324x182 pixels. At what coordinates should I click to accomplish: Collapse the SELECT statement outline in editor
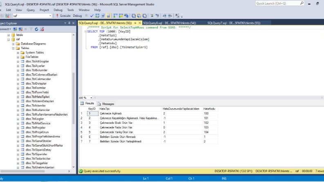click(85, 31)
